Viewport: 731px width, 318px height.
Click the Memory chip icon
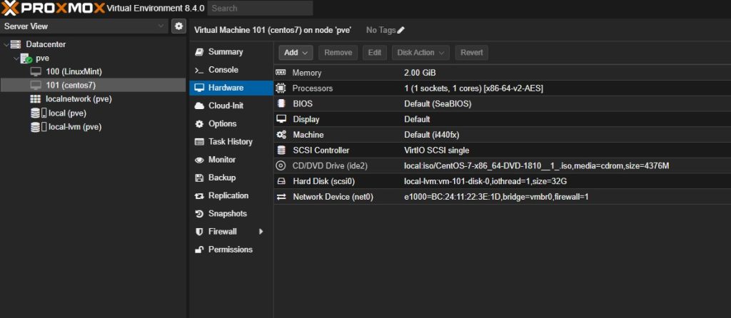[x=281, y=73]
